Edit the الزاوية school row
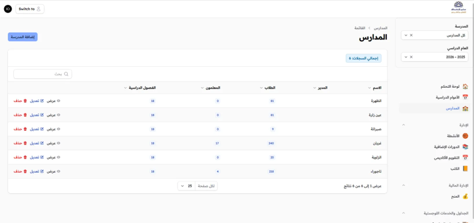This screenshot has width=474, height=223. [37, 157]
